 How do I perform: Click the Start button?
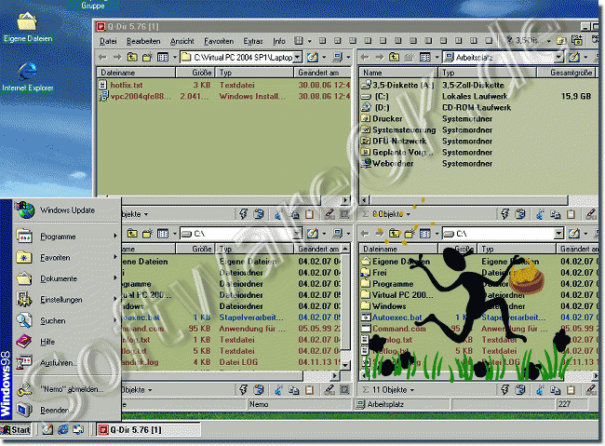(16, 430)
